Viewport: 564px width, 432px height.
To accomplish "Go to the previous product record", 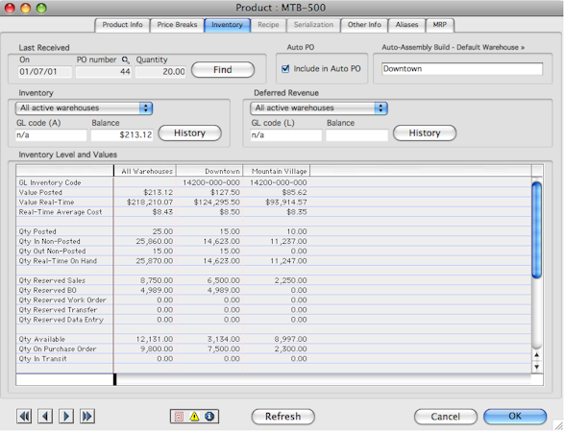I will click(45, 417).
